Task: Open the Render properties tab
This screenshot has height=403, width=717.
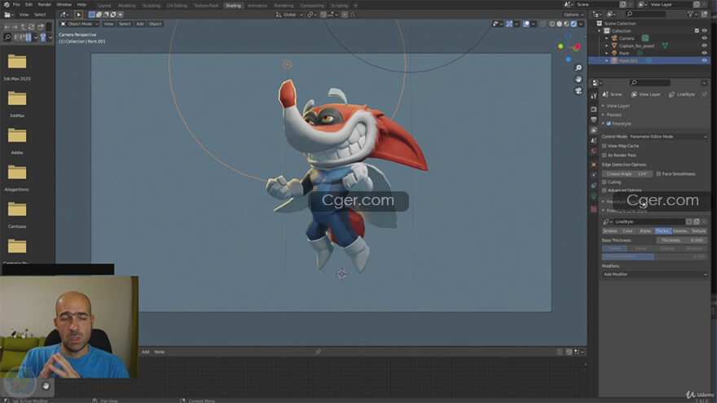Action: coord(593,109)
